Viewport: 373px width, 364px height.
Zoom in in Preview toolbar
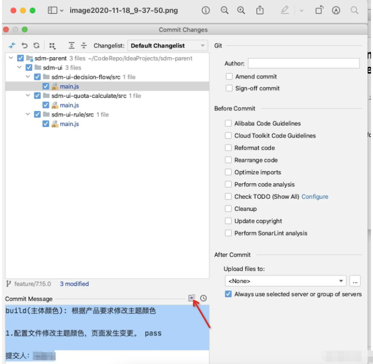pyautogui.click(x=241, y=10)
